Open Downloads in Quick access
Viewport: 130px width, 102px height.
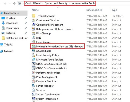tap(12, 23)
